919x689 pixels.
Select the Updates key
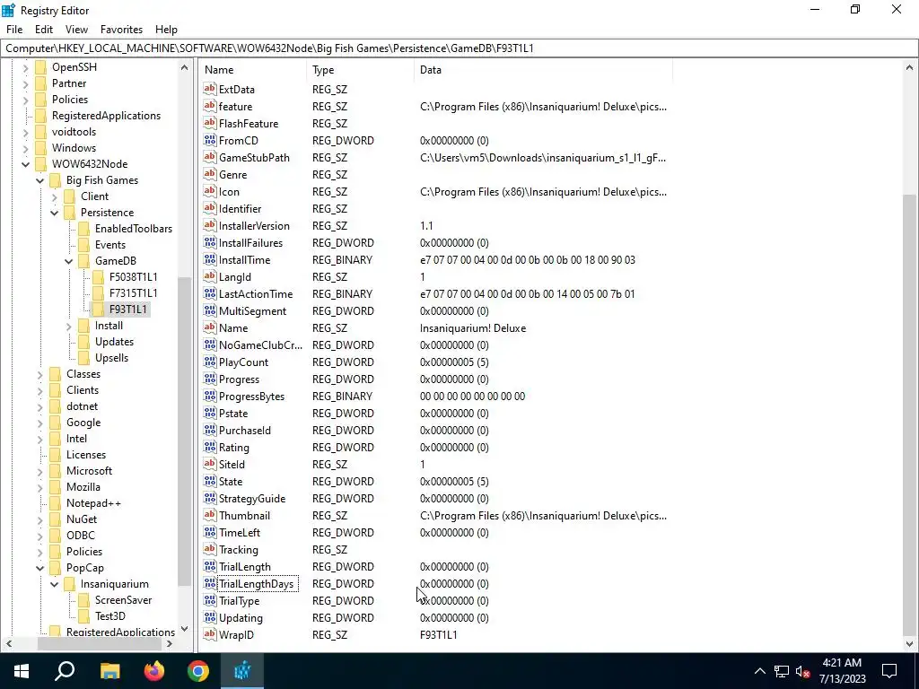coord(114,342)
